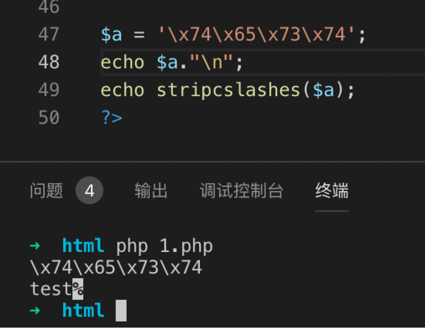This screenshot has height=328, width=425.
Task: Open the 调试控制台 debug console tab
Action: tap(241, 191)
